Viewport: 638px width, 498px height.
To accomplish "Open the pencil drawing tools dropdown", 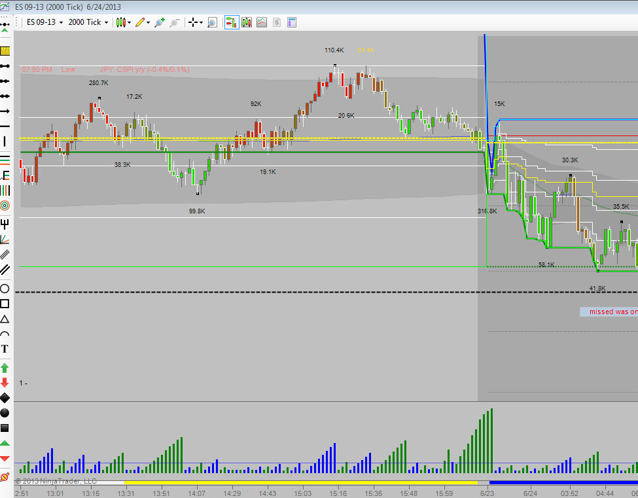I will pos(143,22).
